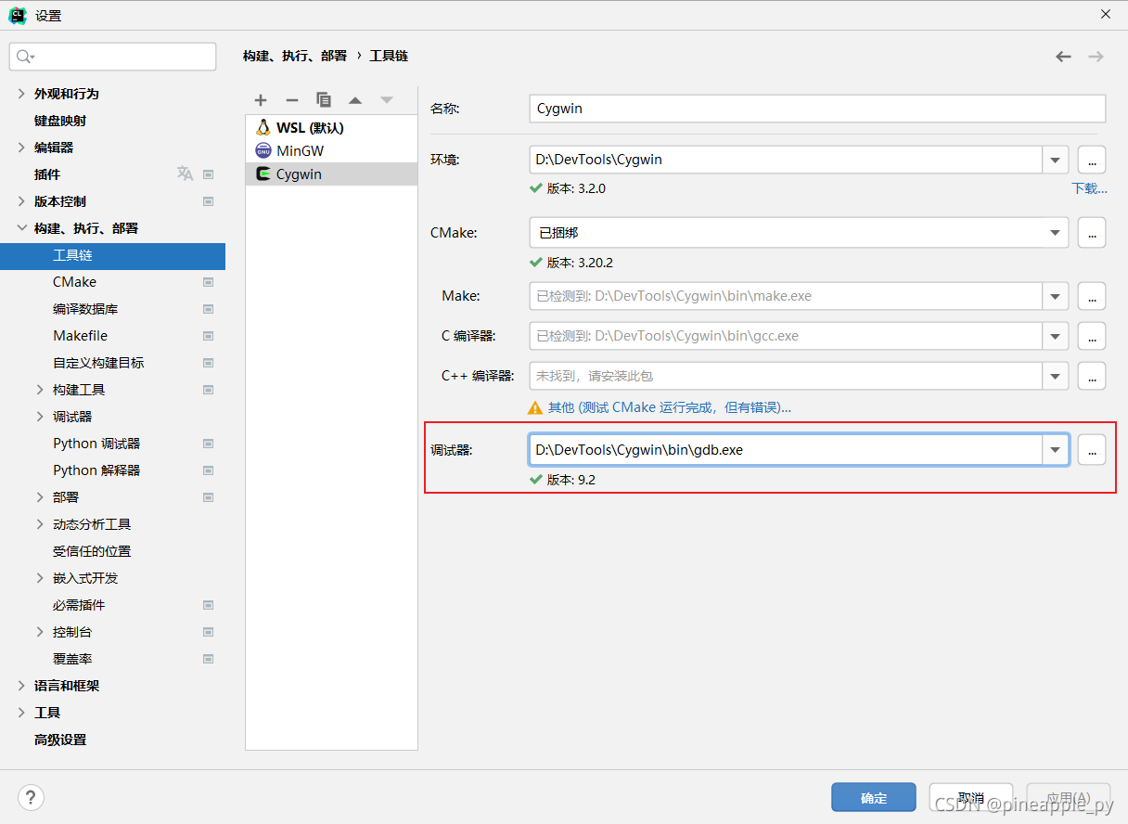Click the back navigation arrow
Image resolution: width=1128 pixels, height=824 pixels.
coord(1063,57)
